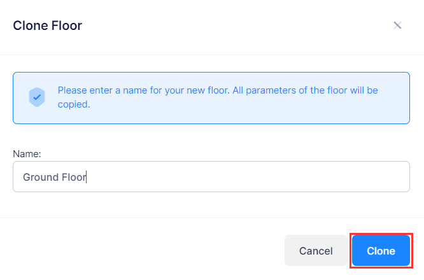Focus the Name input field

click(x=211, y=176)
